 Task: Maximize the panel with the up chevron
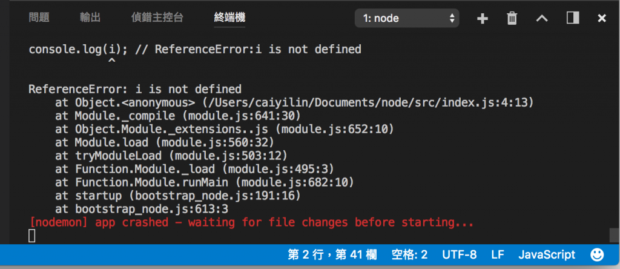(542, 18)
